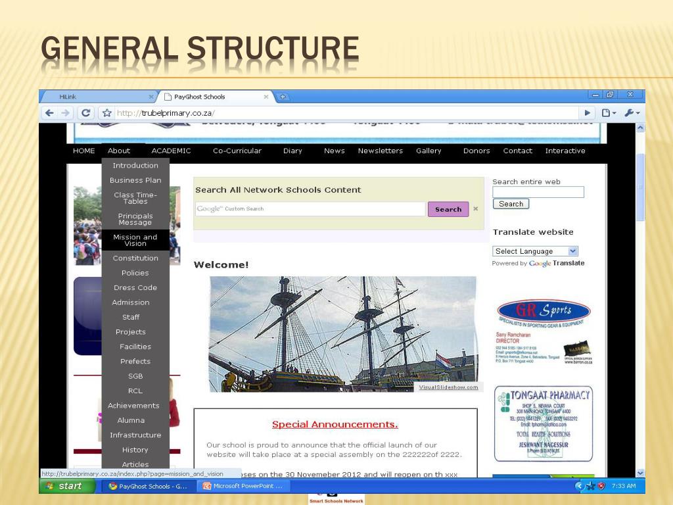Click the grey Search button under web search

tap(511, 204)
